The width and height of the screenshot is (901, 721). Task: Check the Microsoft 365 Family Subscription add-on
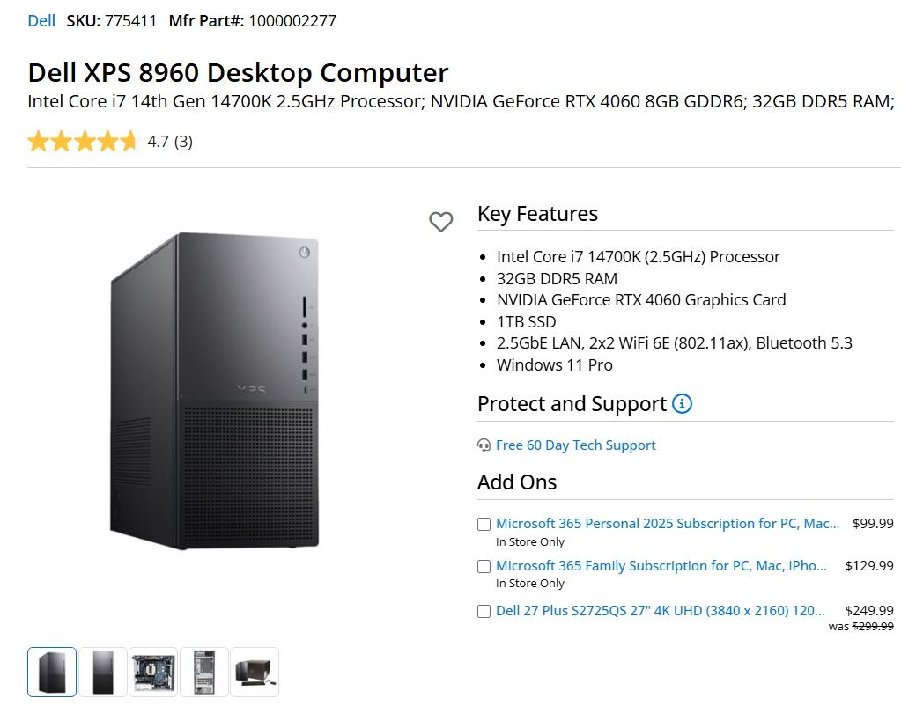coord(484,567)
